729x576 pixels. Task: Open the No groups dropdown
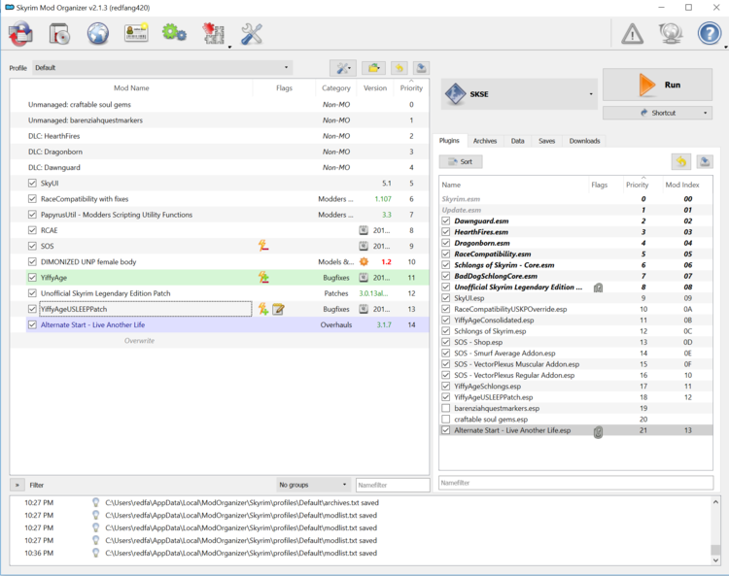pyautogui.click(x=312, y=485)
